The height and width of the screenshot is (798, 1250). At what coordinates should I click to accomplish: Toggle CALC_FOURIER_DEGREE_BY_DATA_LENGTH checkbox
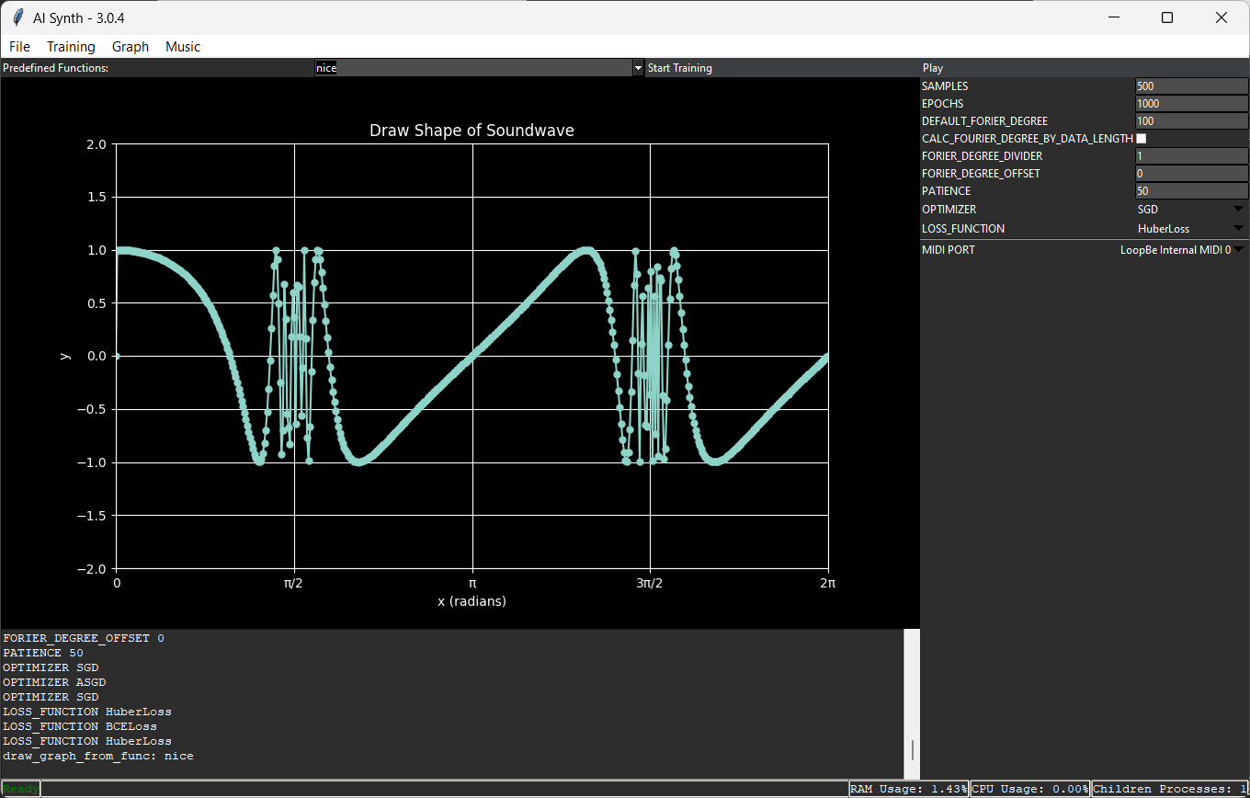point(1142,138)
